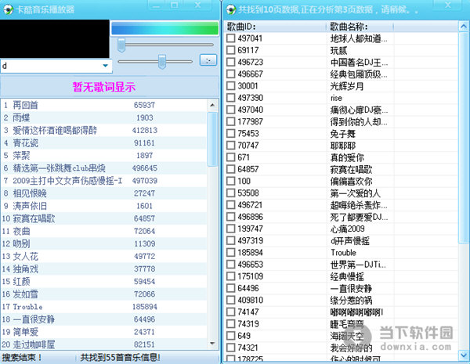
Task: Check the box for song ID 69117
Action: [x=231, y=50]
